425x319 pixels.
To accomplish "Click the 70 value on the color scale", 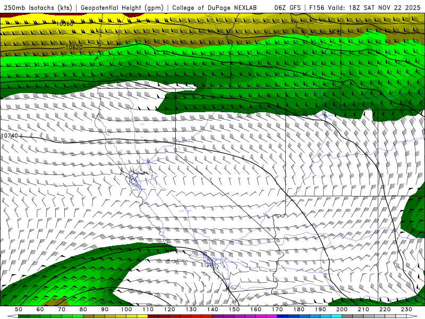I will [x=62, y=309].
